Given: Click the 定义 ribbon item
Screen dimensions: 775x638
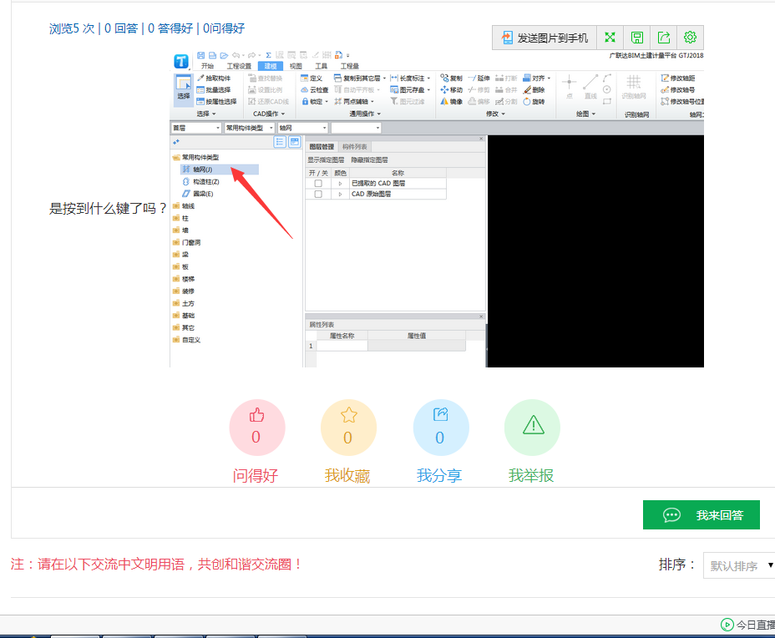Looking at the screenshot, I should tap(312, 78).
